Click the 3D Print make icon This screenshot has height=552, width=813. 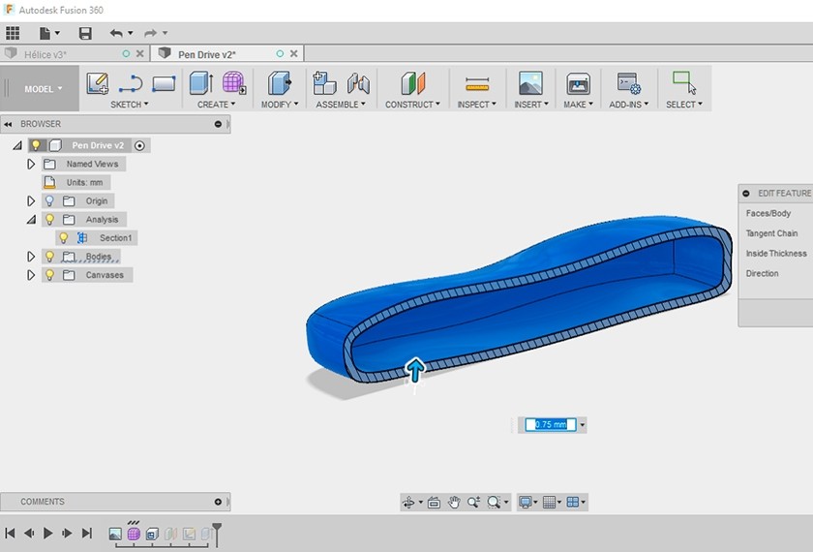[x=578, y=83]
